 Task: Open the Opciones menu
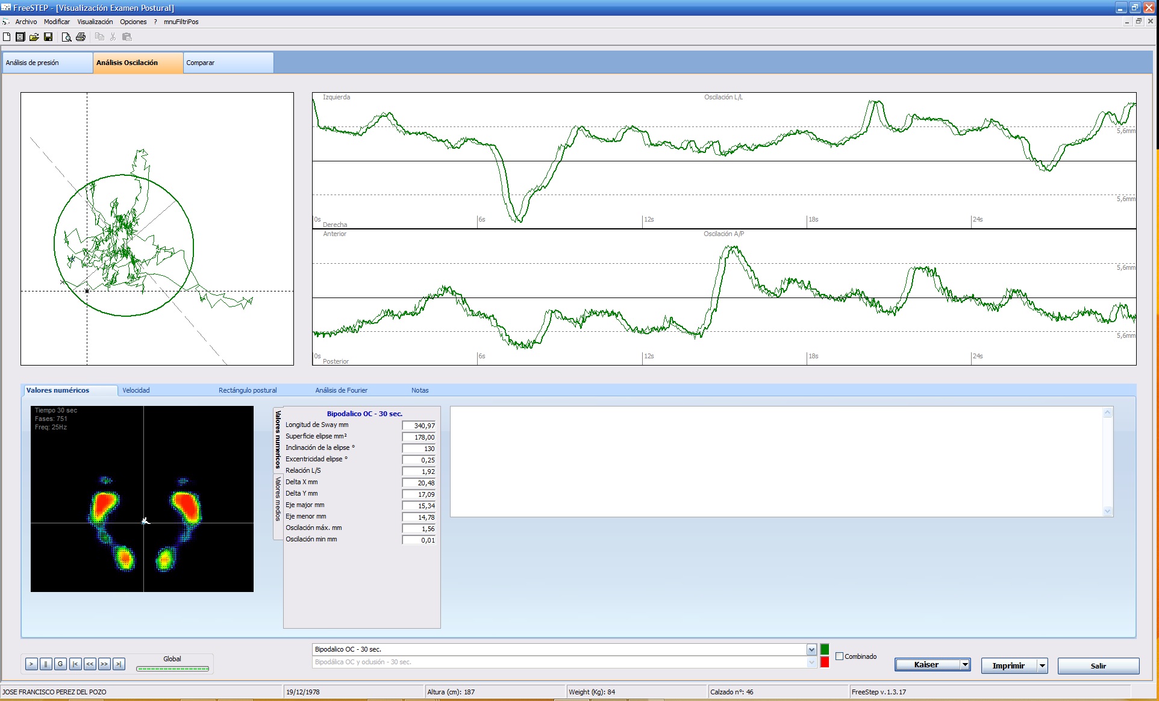(133, 22)
